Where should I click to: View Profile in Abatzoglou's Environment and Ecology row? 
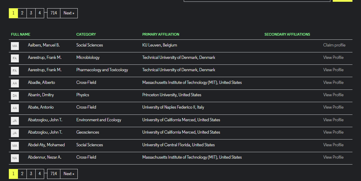pos(333,120)
